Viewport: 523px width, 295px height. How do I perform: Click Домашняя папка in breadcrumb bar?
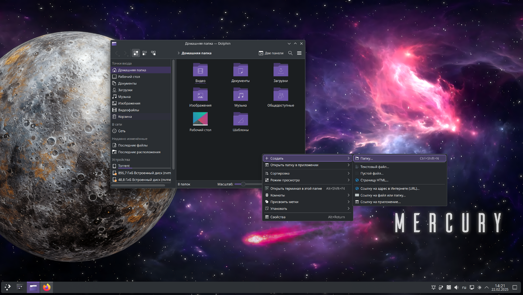click(x=197, y=53)
